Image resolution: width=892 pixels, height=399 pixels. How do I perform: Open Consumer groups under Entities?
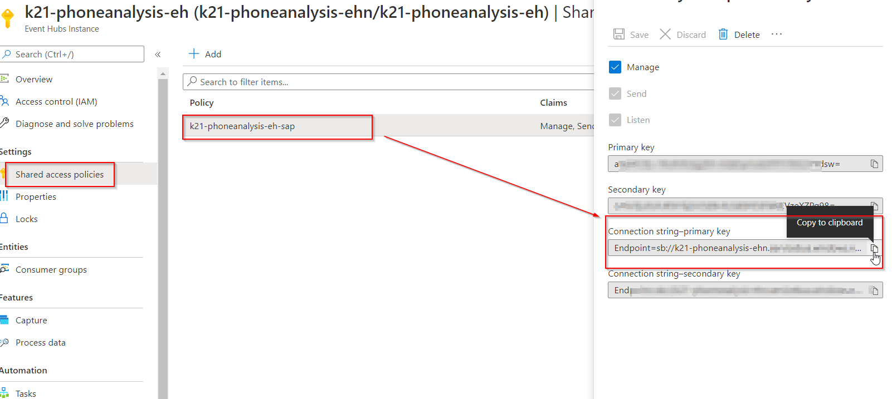click(51, 270)
